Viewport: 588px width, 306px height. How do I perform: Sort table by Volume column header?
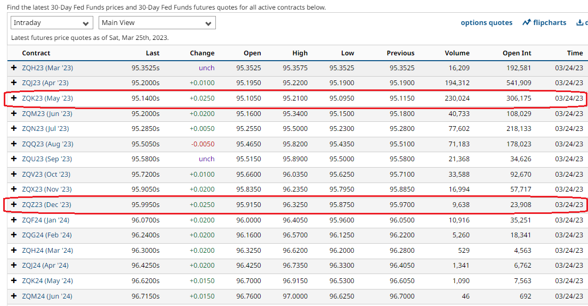click(457, 53)
